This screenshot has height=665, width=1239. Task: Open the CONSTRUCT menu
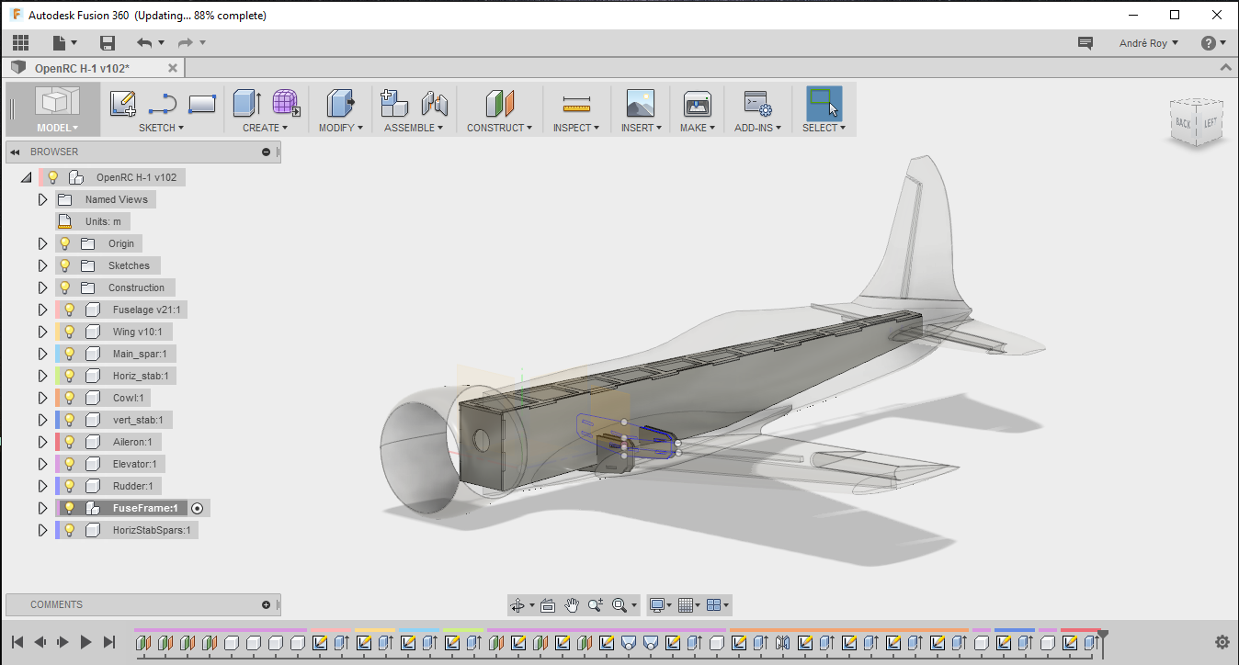499,128
